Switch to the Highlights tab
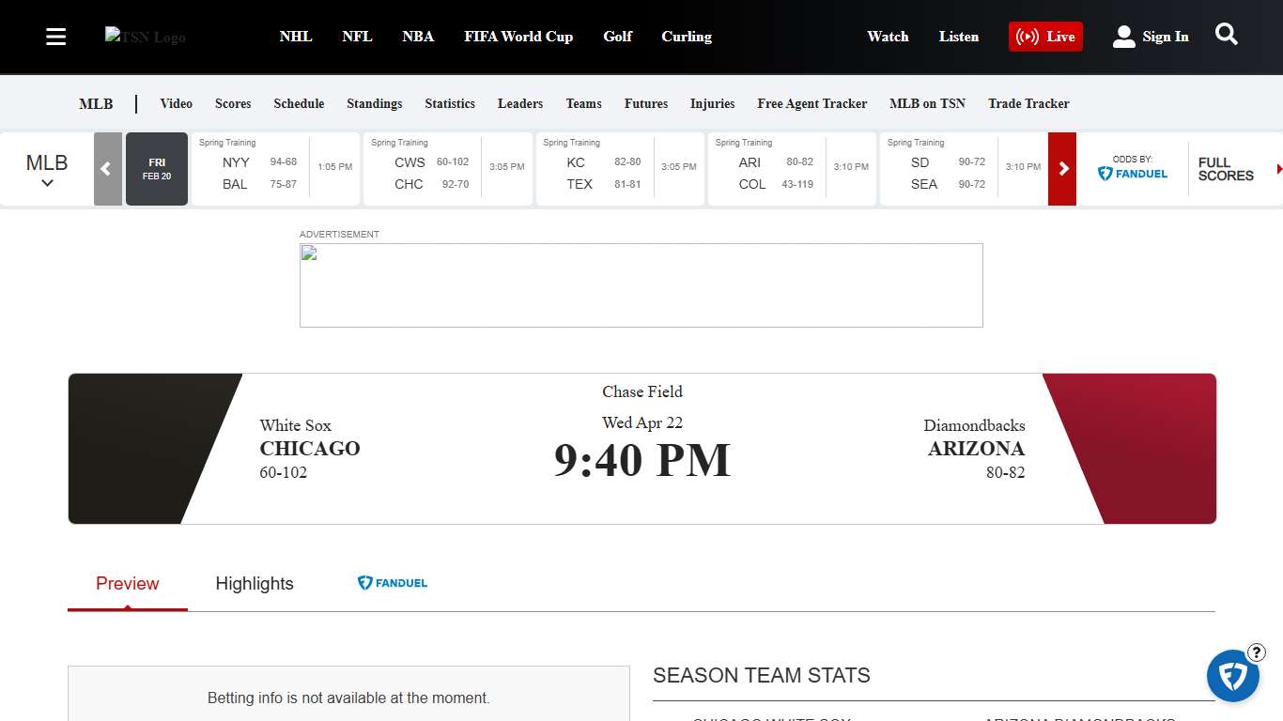Viewport: 1283px width, 721px height. coord(255,583)
